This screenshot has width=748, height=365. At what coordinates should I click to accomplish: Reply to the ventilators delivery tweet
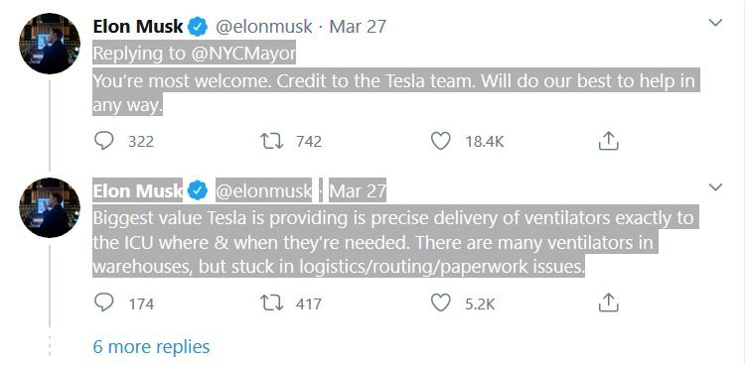104,304
